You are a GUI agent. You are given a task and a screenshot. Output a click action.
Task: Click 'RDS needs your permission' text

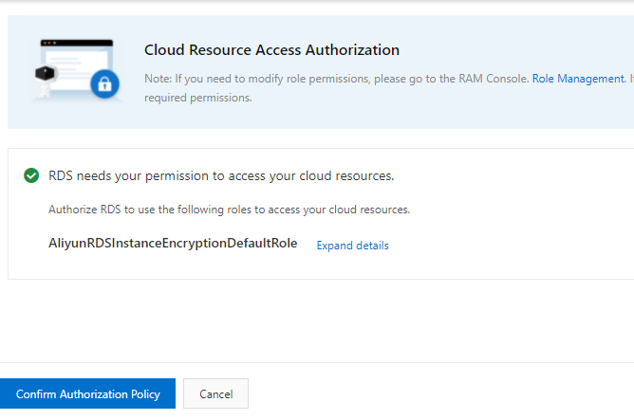click(221, 176)
